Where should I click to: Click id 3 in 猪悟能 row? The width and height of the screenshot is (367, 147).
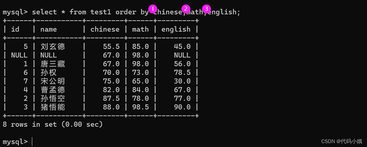click(26, 107)
